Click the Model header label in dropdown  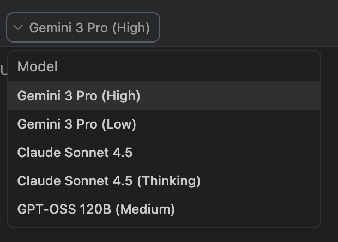tap(37, 67)
